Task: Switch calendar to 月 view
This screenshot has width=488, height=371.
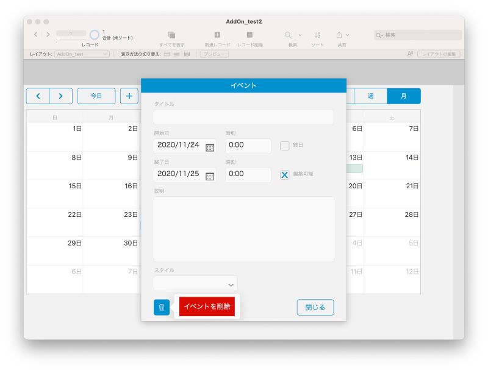Action: tap(404, 96)
